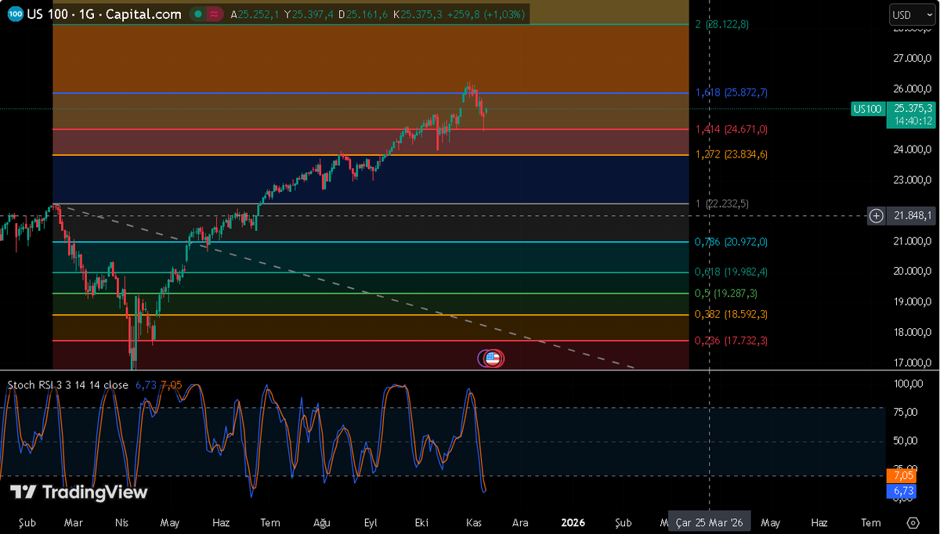Click the 2026 label on time axis
Image resolution: width=940 pixels, height=534 pixels.
point(574,522)
